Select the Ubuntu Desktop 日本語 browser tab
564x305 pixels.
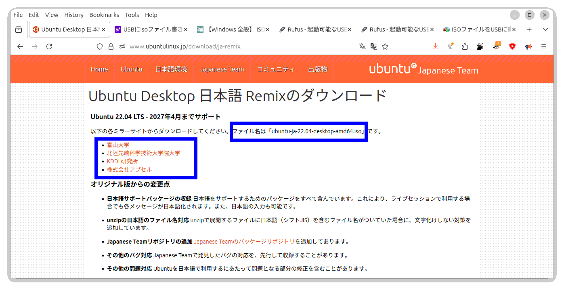coord(69,29)
